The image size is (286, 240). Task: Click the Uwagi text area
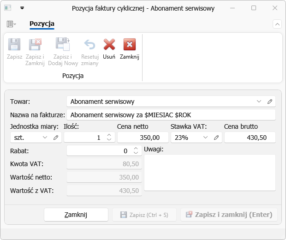[210, 173]
